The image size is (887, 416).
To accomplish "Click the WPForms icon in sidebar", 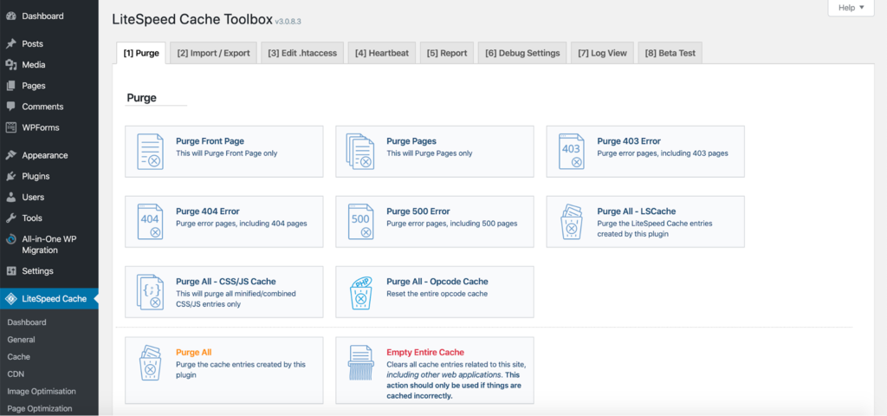I will (x=10, y=127).
